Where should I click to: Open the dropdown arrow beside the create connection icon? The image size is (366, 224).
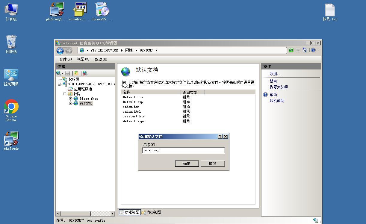(62, 73)
